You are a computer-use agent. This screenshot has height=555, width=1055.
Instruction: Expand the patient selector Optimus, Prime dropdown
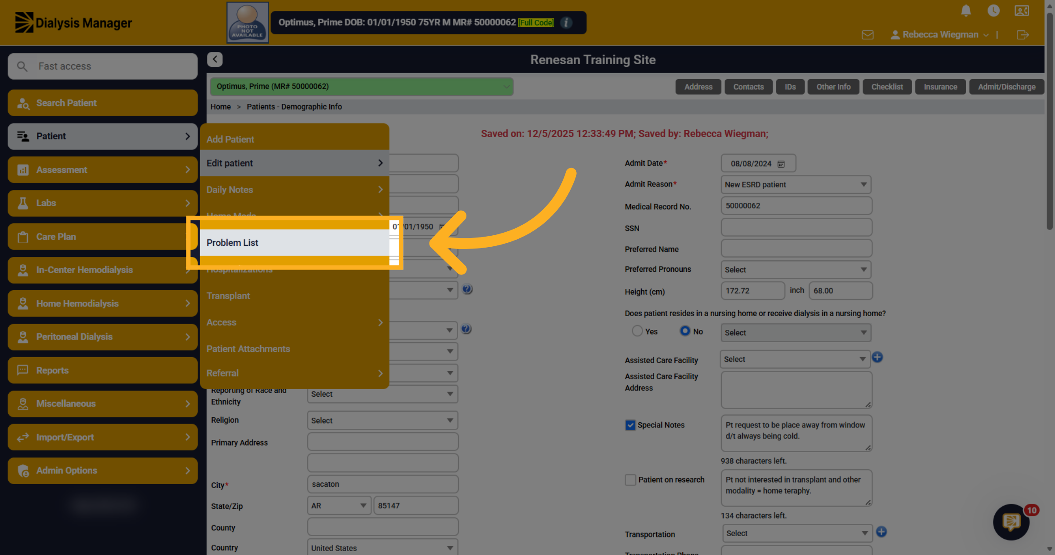tap(361, 87)
